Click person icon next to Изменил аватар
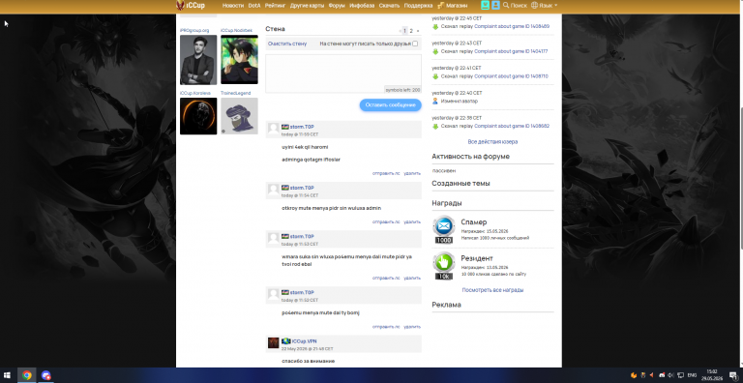The width and height of the screenshot is (743, 383). click(435, 101)
